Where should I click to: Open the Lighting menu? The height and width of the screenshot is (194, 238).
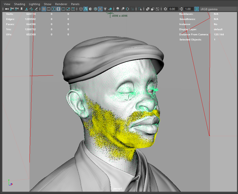[x=34, y=4]
